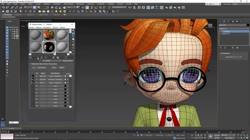
Task: Open the Graph Editors menu
Action: coord(69,4)
